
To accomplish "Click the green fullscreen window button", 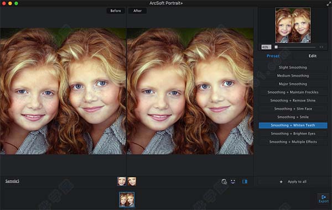I will (16, 3).
